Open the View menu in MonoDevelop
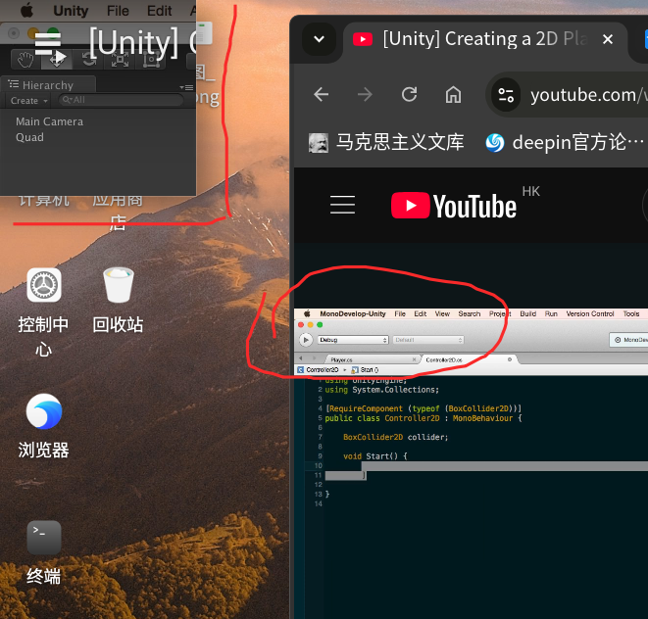Viewport: 648px width, 619px height. coord(442,313)
